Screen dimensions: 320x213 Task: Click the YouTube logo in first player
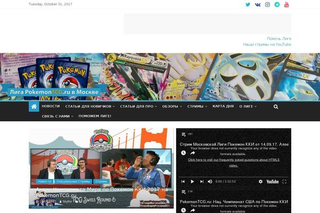(273, 182)
